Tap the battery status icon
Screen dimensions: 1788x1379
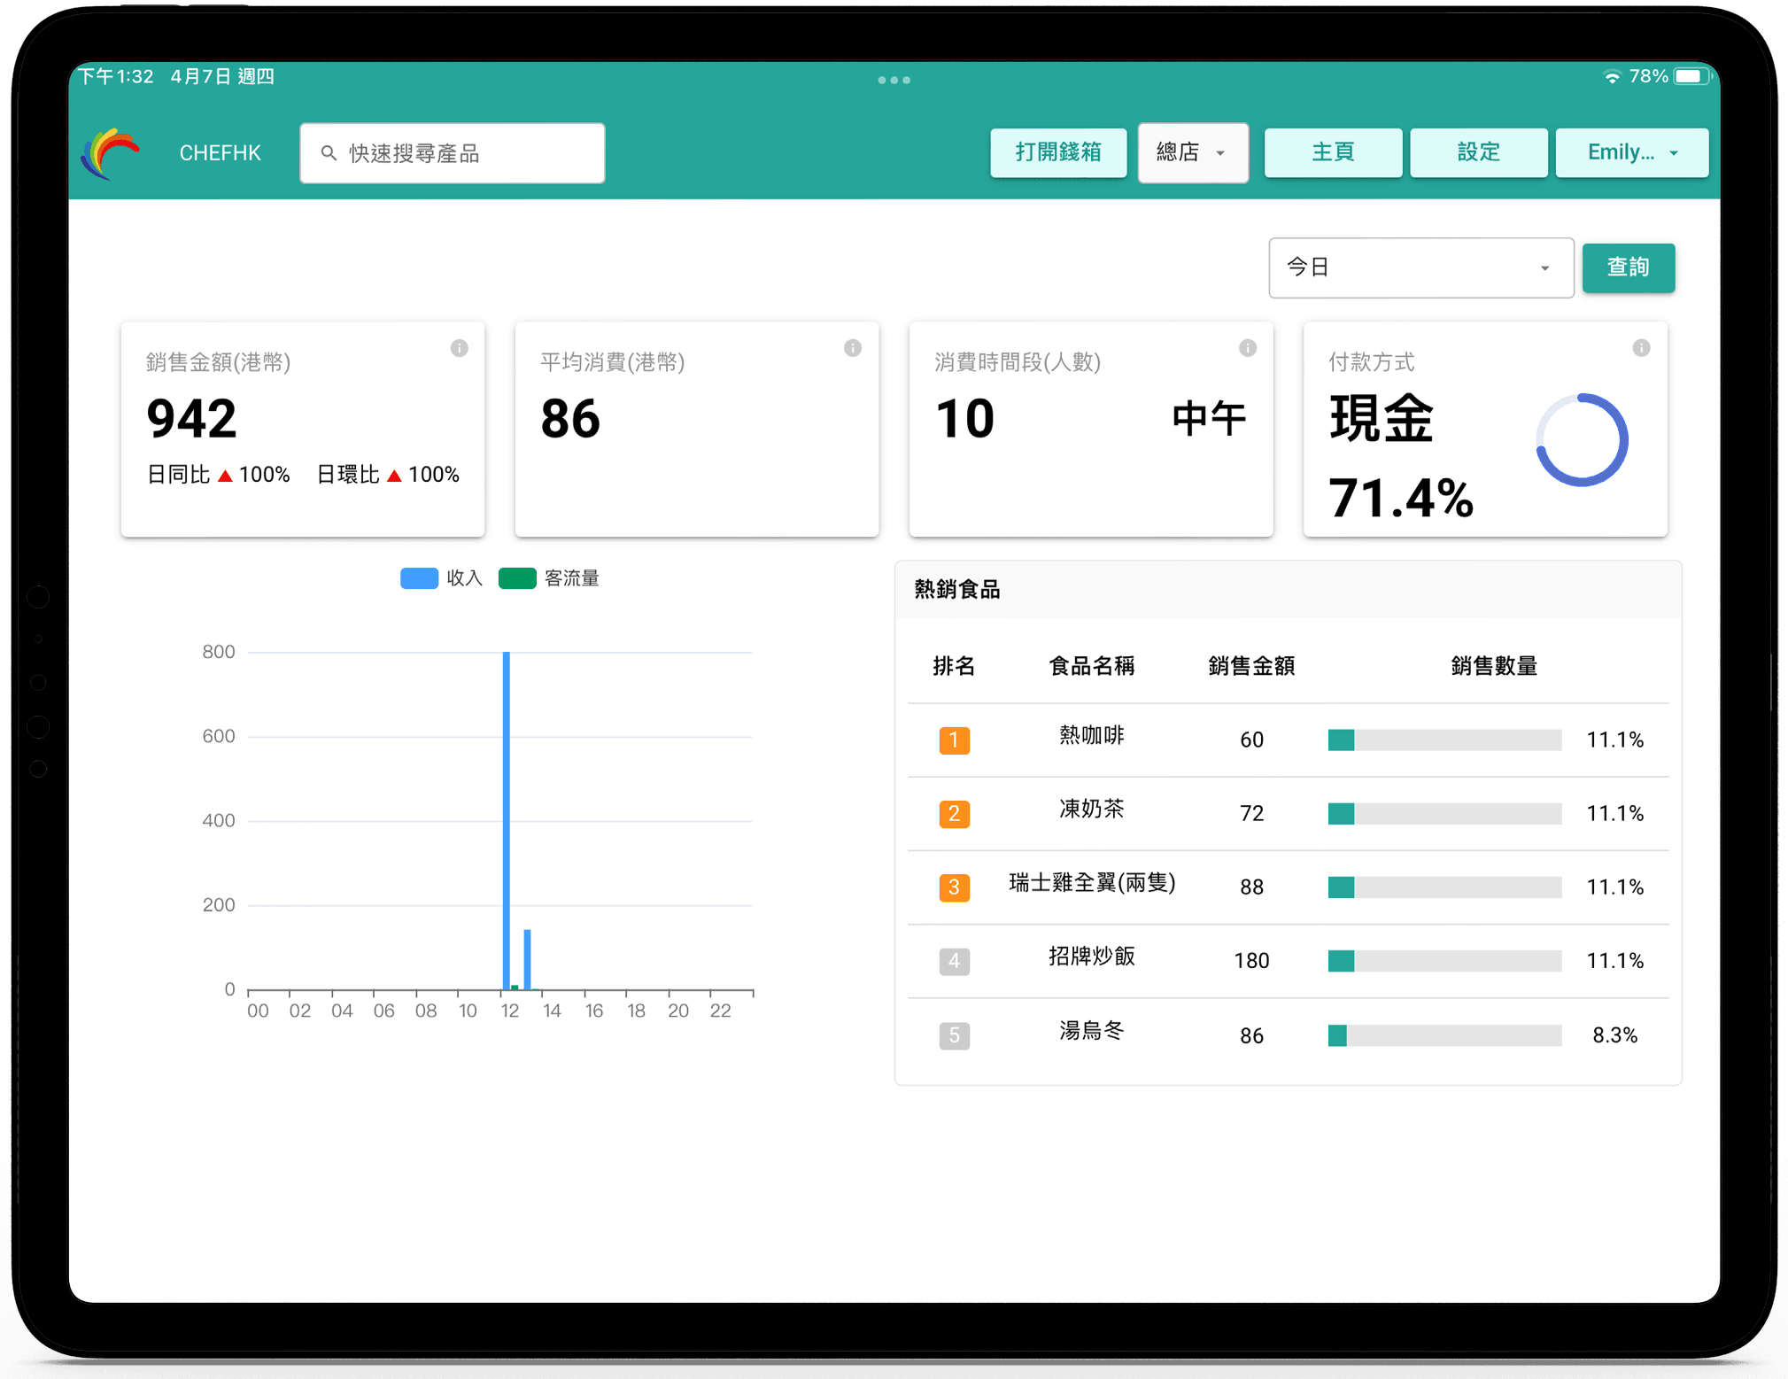click(1692, 77)
